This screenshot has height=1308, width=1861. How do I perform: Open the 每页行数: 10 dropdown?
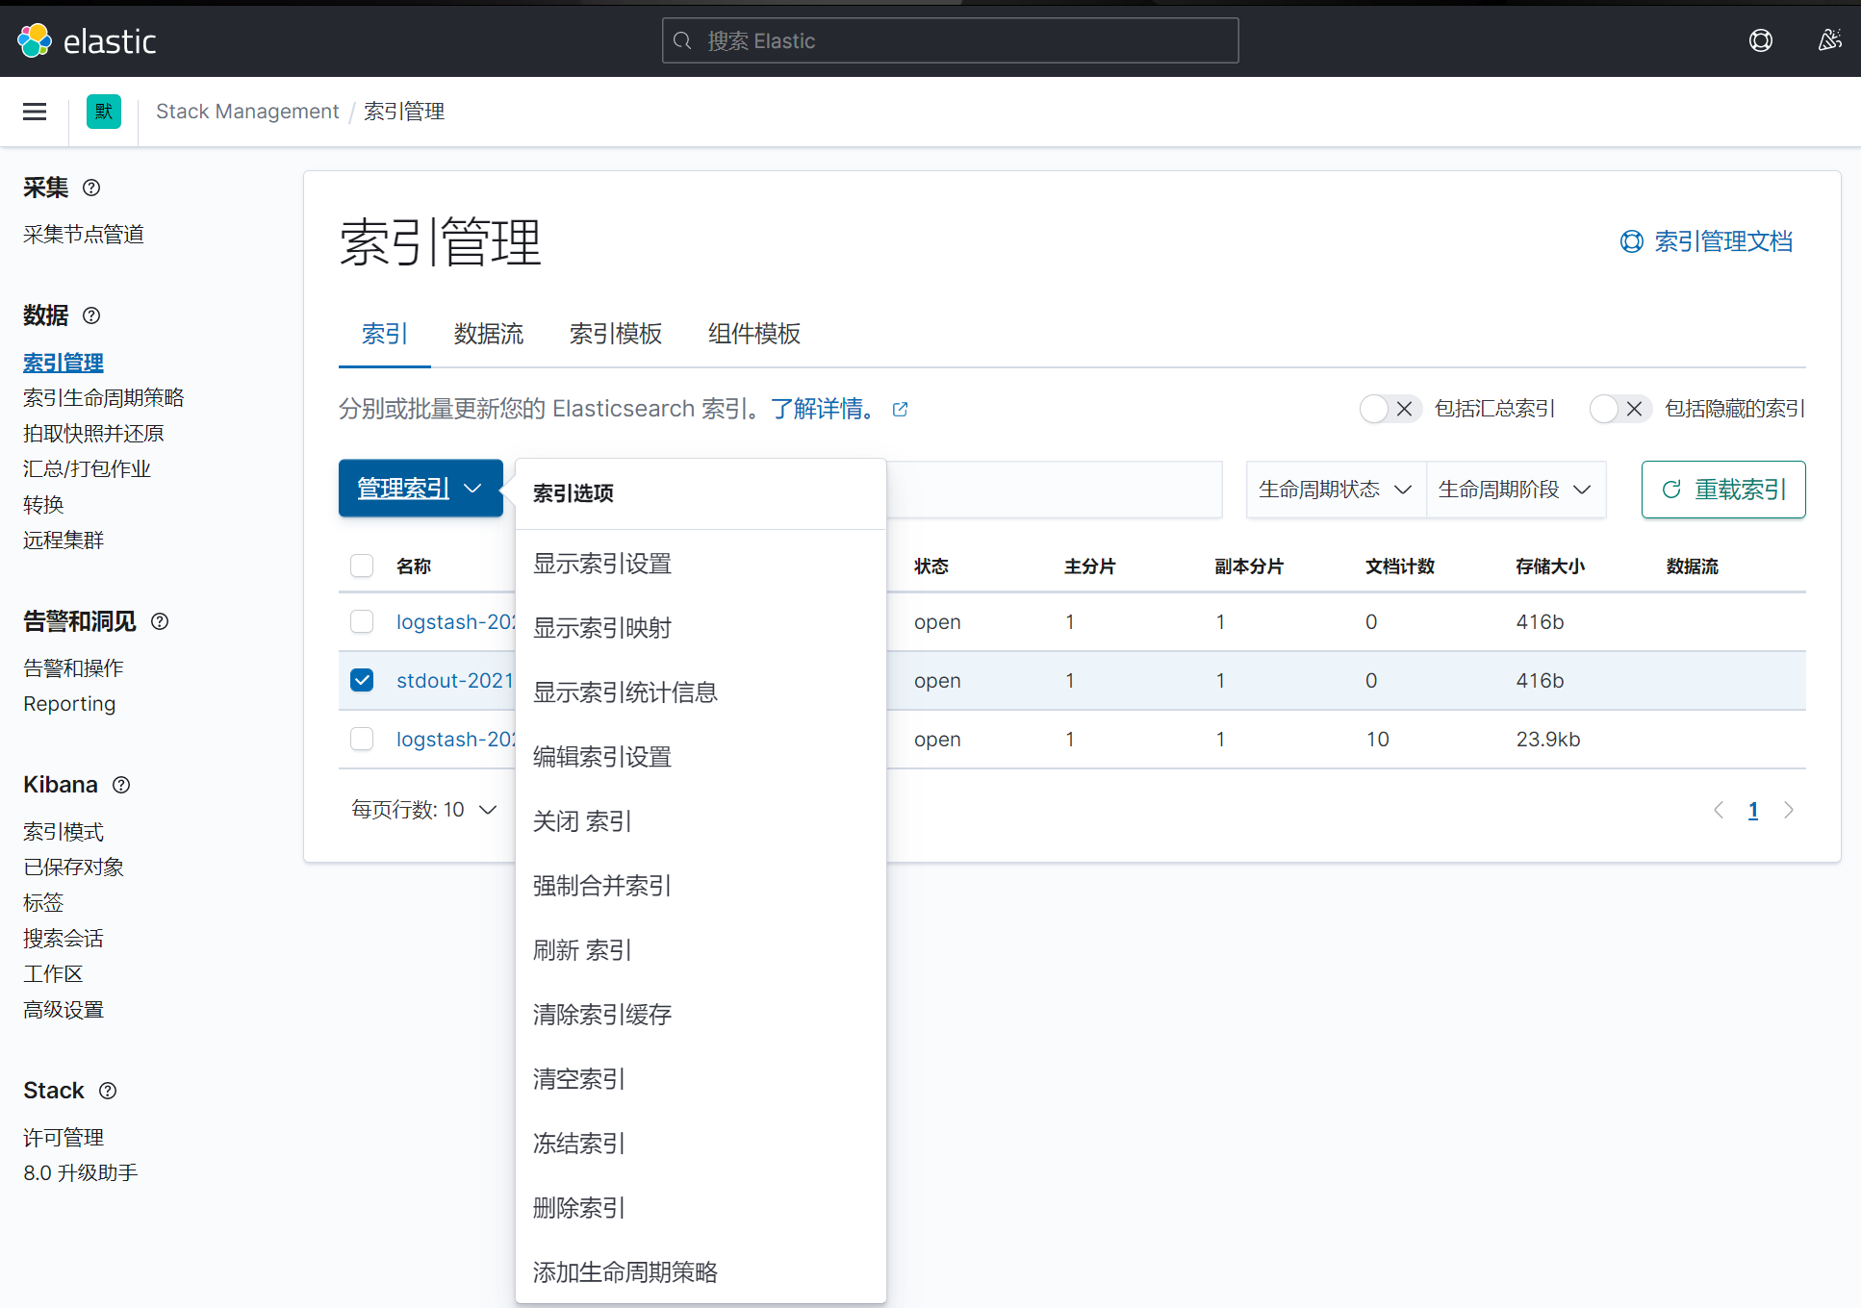pyautogui.click(x=424, y=810)
